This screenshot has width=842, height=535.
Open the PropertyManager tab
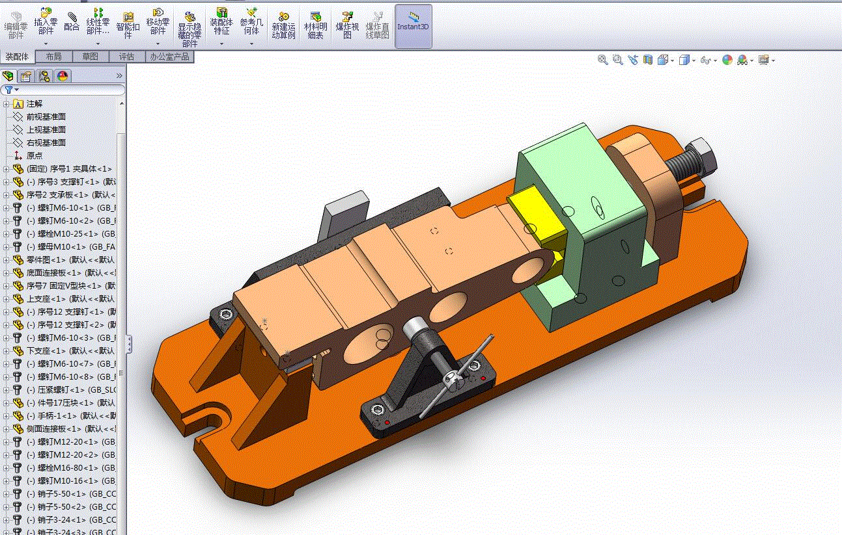(26, 76)
